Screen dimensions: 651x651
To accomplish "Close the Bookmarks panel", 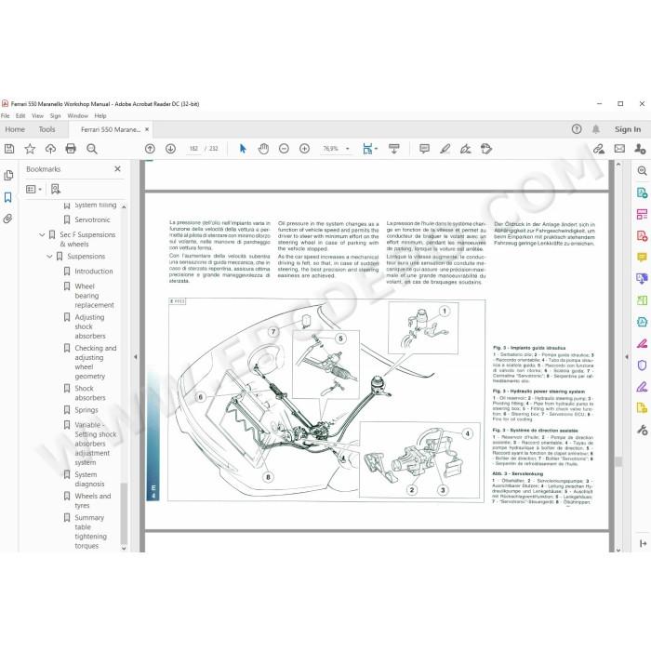I will click(x=117, y=169).
